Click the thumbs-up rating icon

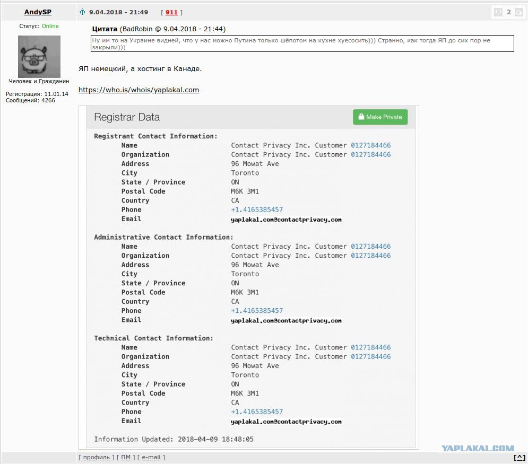[x=519, y=12]
